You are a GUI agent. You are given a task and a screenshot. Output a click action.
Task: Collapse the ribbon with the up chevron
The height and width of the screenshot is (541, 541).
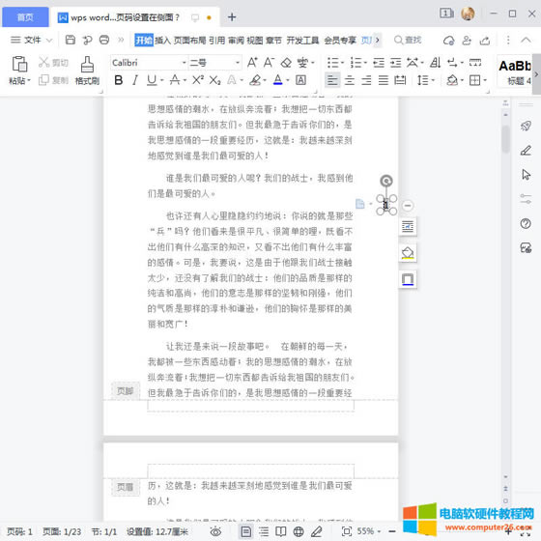click(526, 40)
